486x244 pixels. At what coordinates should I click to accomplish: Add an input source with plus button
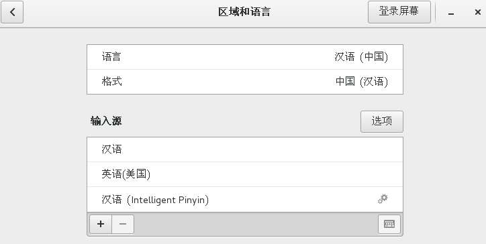(101, 224)
